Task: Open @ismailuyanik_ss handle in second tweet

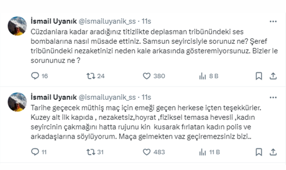Action: pyautogui.click(x=107, y=97)
